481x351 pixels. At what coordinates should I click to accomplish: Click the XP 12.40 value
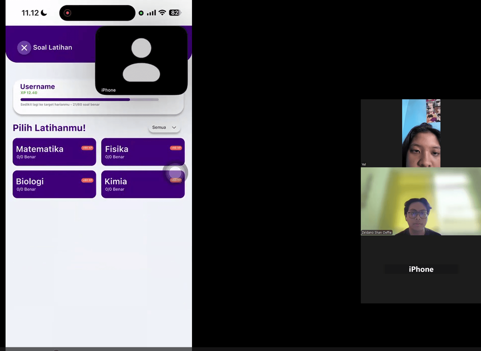pos(29,93)
